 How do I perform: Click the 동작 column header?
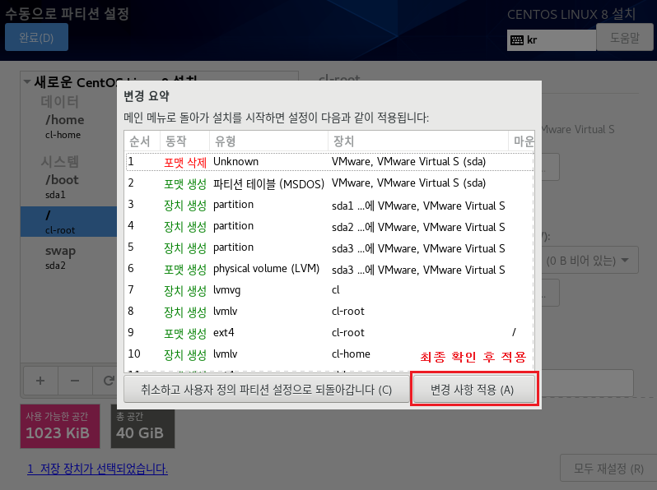tap(184, 141)
